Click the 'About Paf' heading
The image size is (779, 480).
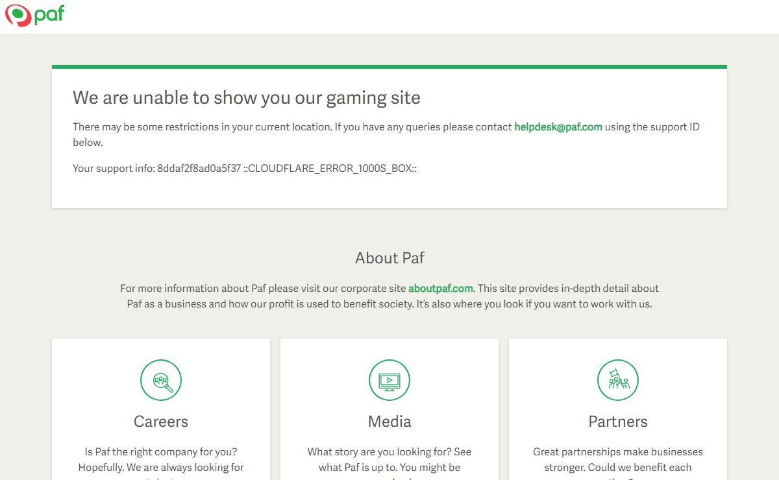click(389, 258)
